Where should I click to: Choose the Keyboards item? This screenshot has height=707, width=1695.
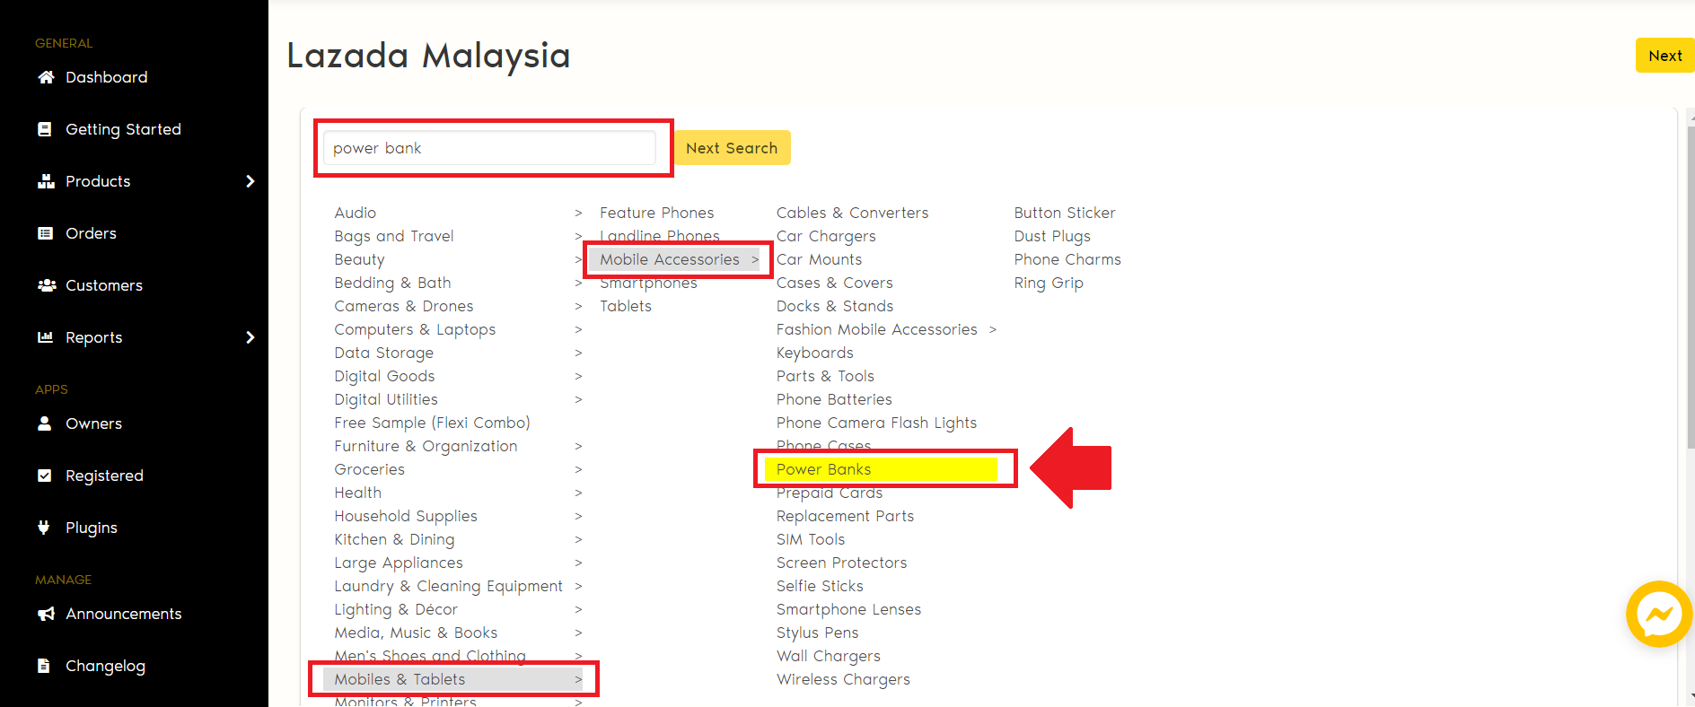pyautogui.click(x=815, y=353)
